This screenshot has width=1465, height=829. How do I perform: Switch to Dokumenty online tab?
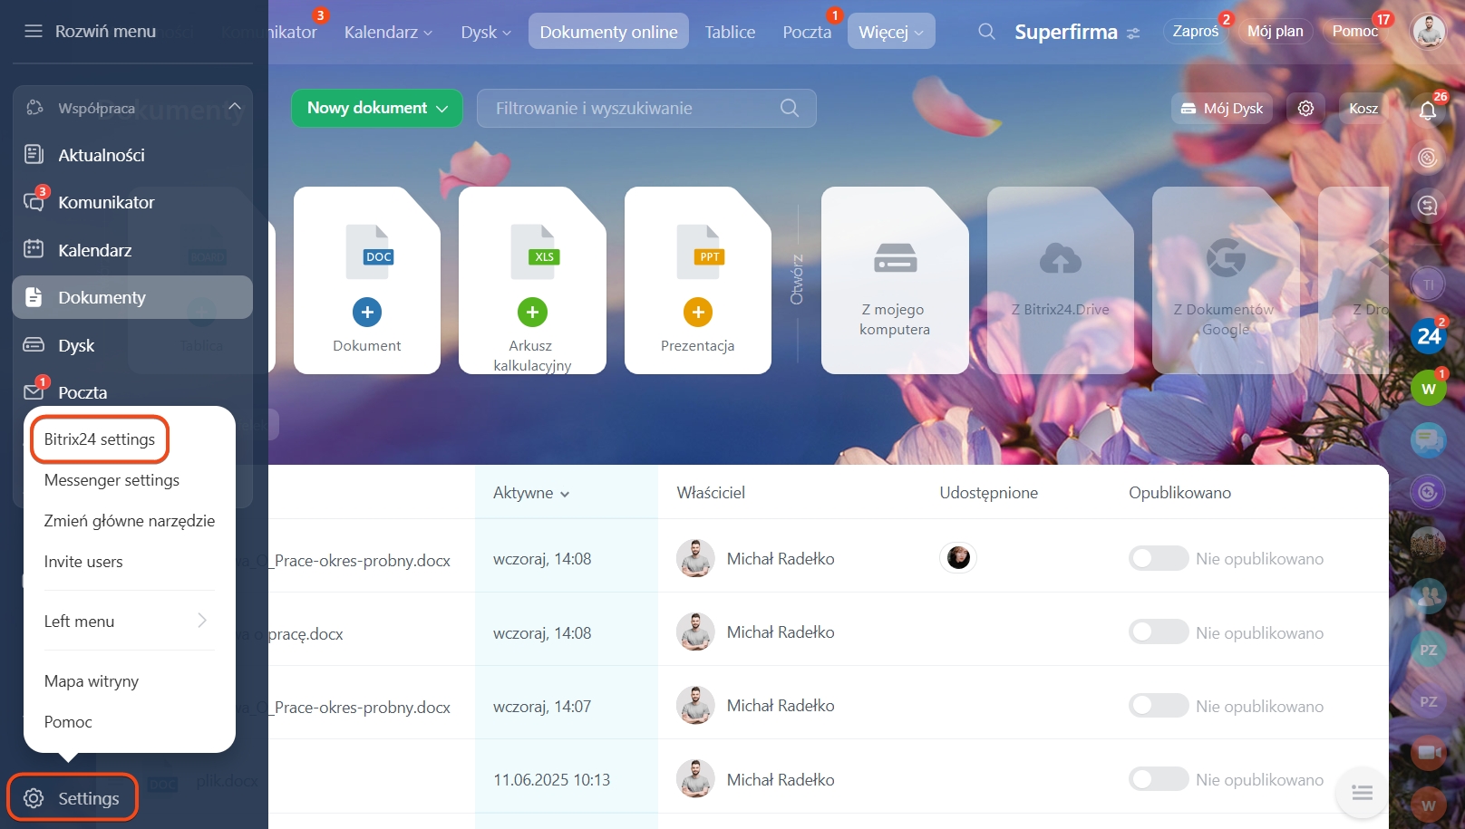coord(608,32)
